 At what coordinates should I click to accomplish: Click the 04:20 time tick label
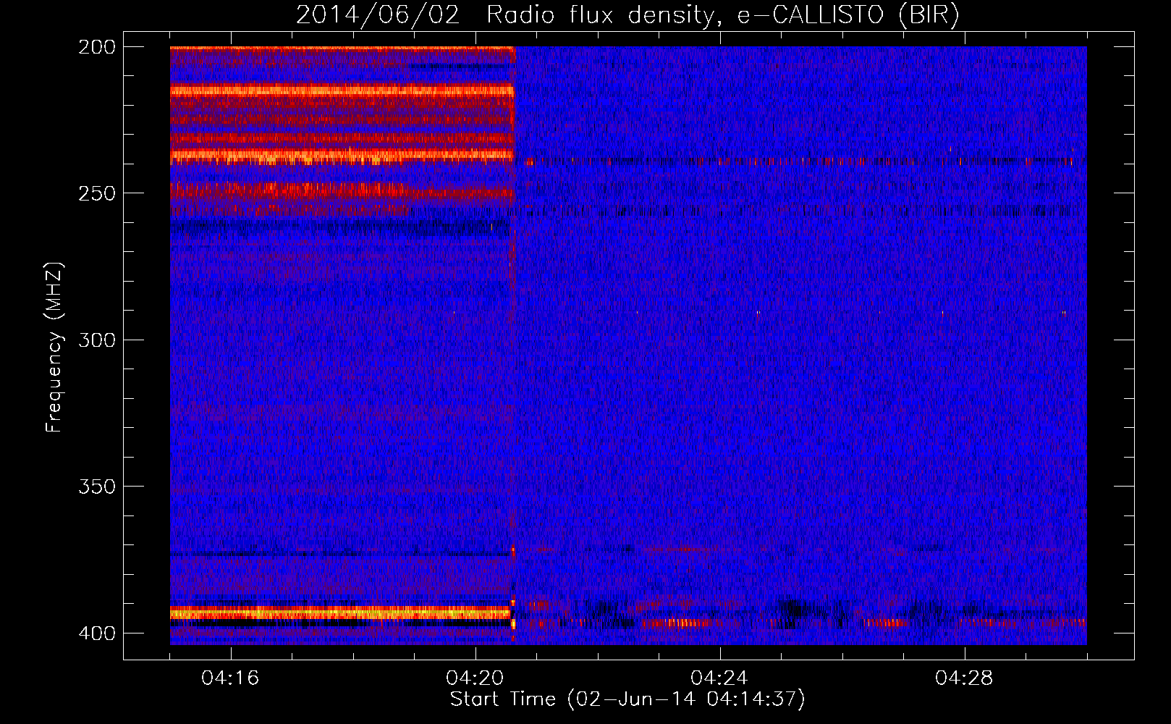coord(475,678)
